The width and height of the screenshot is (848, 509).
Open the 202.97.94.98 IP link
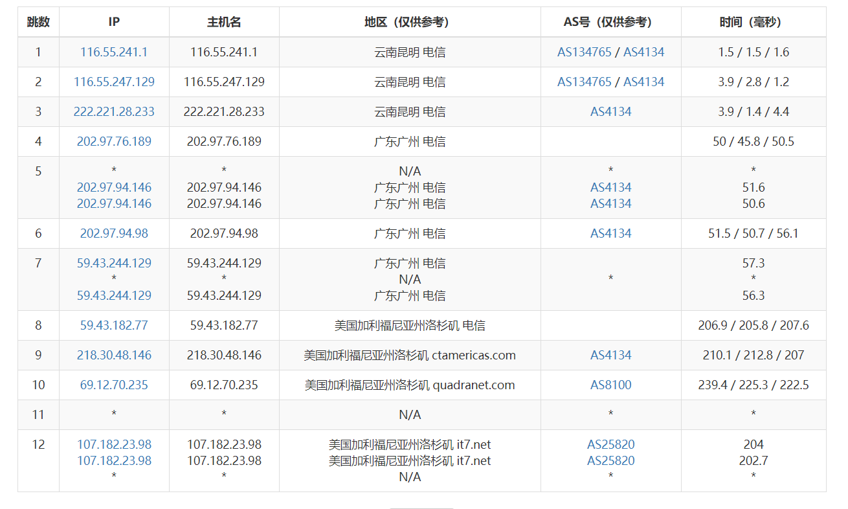(x=114, y=234)
